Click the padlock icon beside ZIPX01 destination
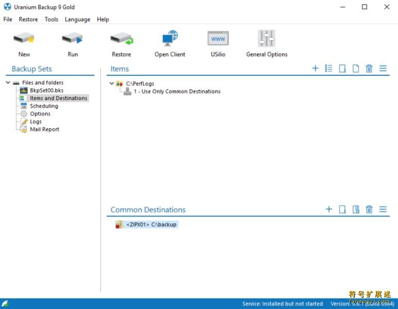 tap(119, 225)
